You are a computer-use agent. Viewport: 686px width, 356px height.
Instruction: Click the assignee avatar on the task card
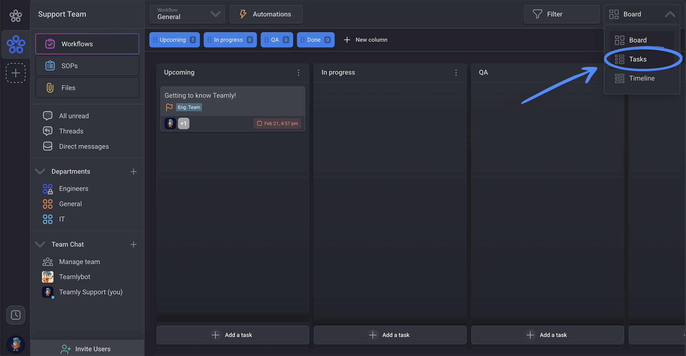(170, 123)
